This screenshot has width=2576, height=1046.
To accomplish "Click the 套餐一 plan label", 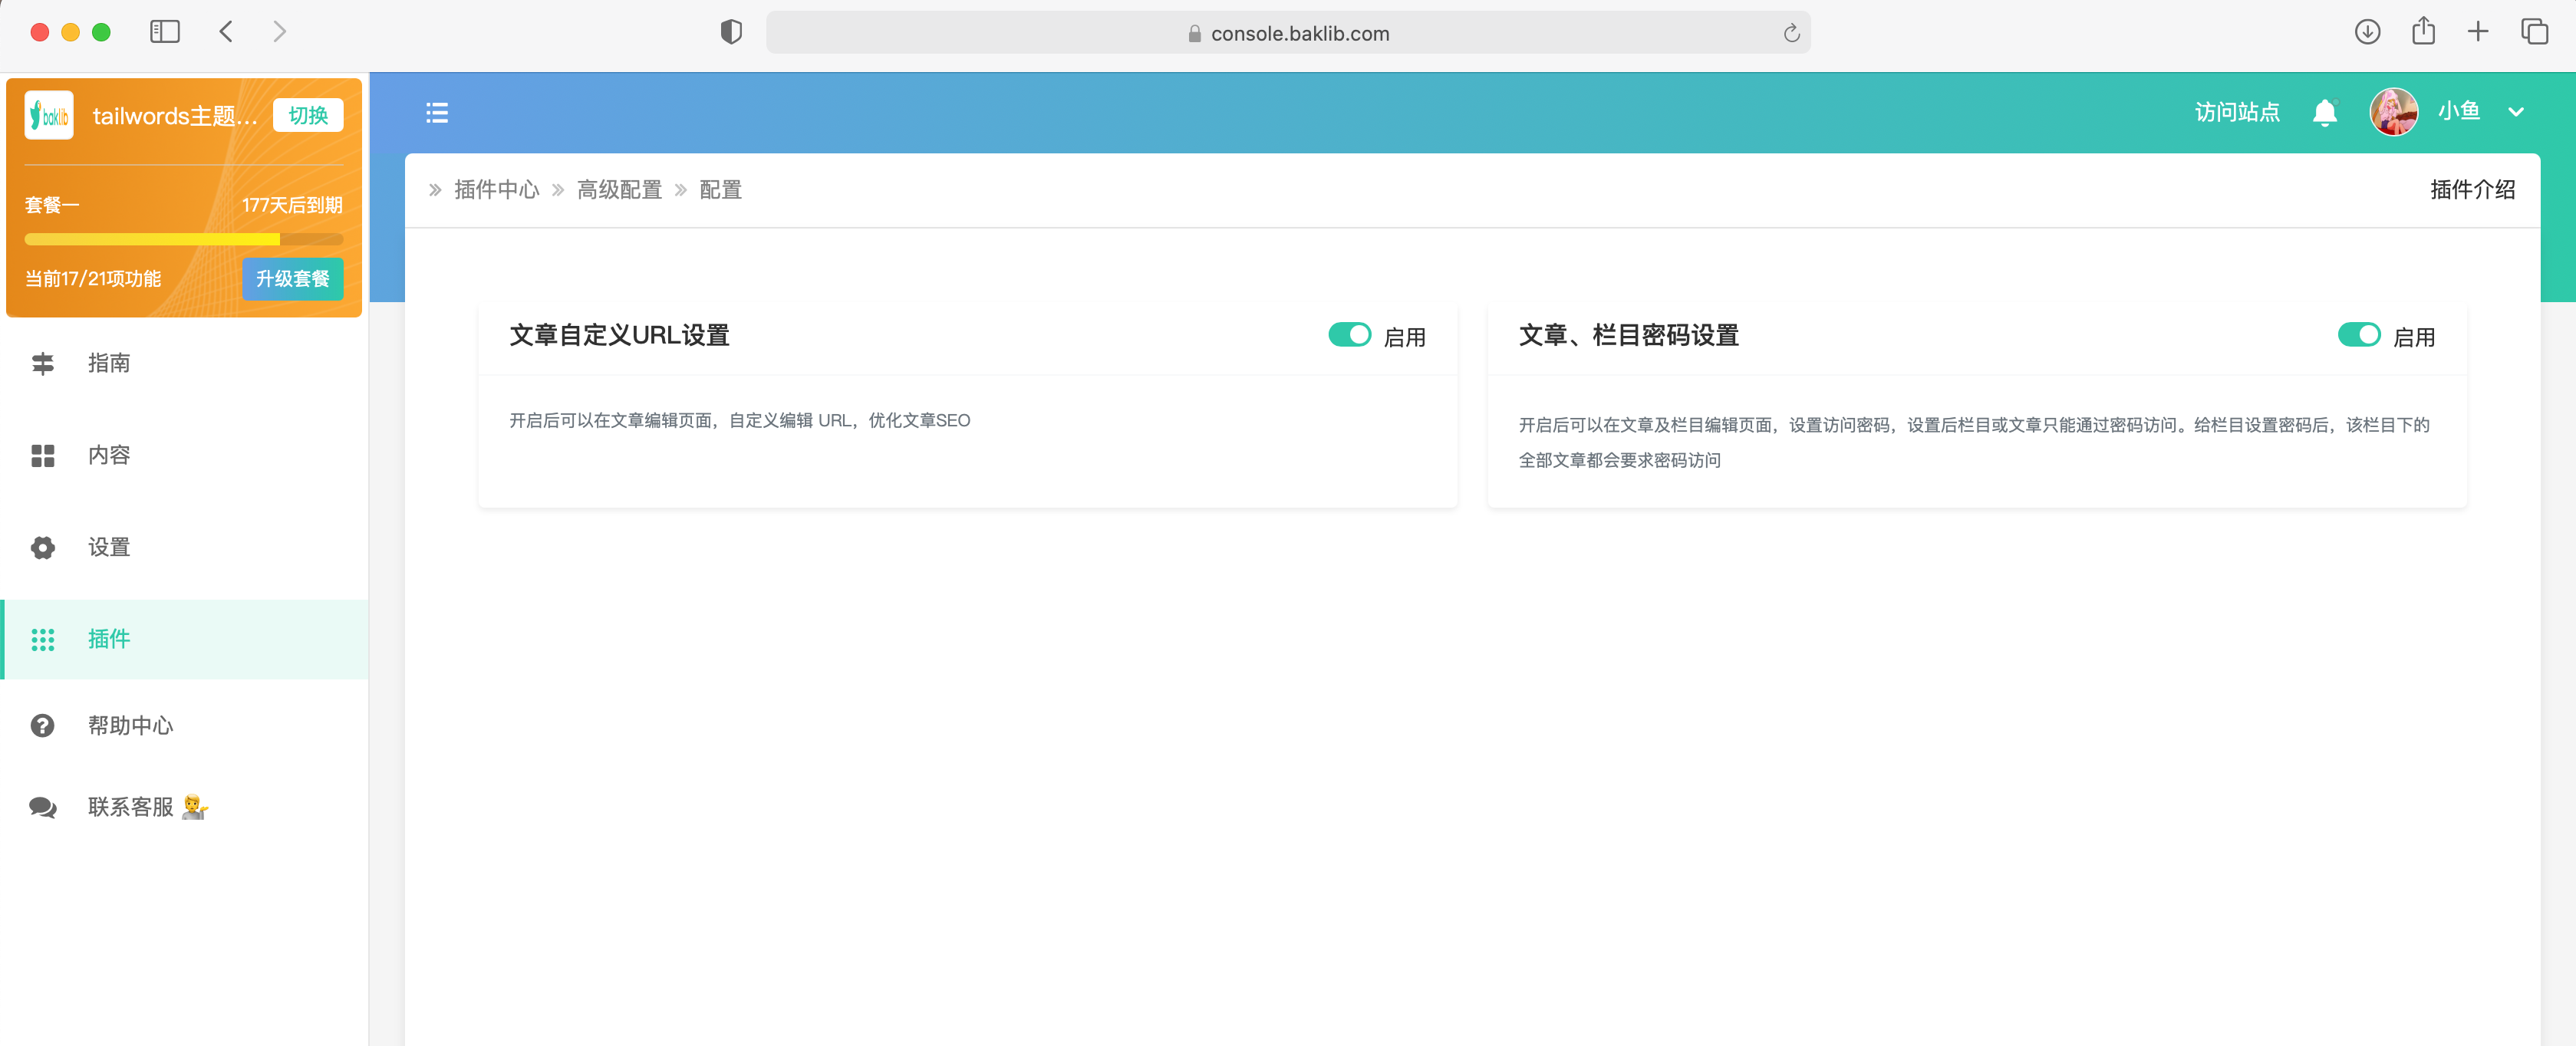I will click(x=52, y=205).
